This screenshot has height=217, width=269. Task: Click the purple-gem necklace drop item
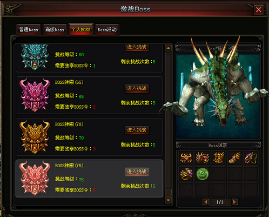[x=251, y=158]
